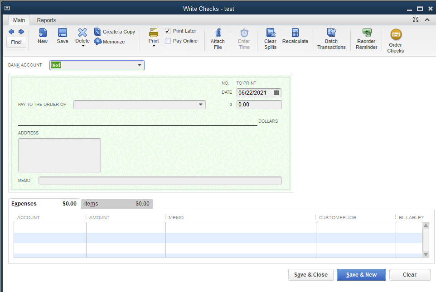The image size is (436, 292).
Task: Click the Customer:Job column header
Action: click(338, 218)
